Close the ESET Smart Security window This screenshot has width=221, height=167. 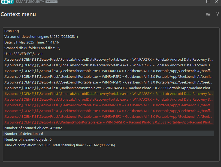point(217,2)
